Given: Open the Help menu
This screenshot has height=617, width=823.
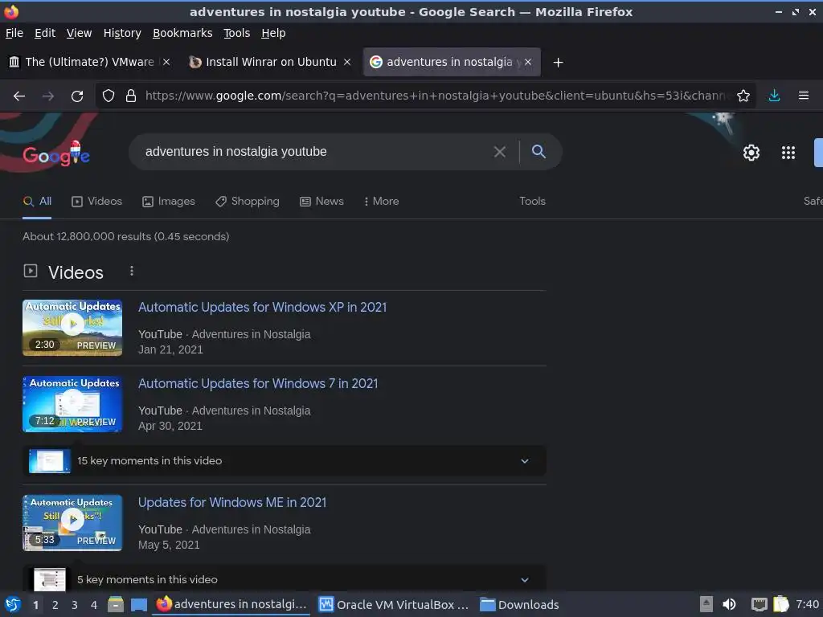Looking at the screenshot, I should tap(273, 33).
